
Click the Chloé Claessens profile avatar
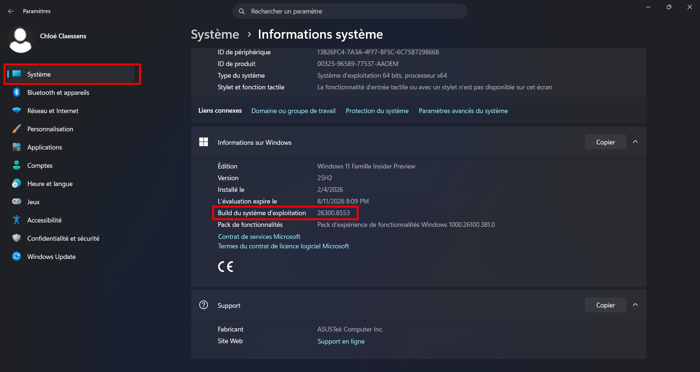point(20,39)
